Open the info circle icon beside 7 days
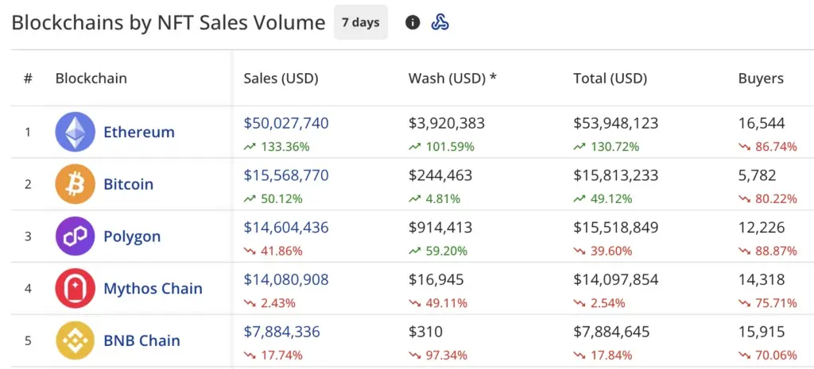 pyautogui.click(x=413, y=22)
